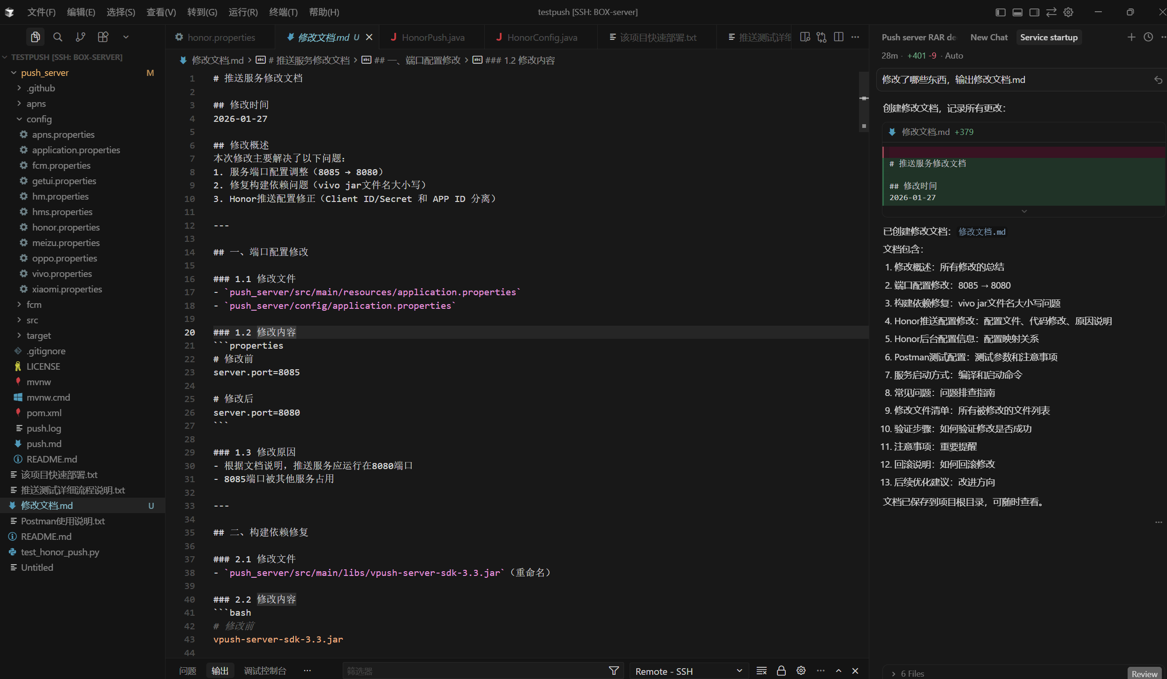Click the Review button

tap(1144, 673)
